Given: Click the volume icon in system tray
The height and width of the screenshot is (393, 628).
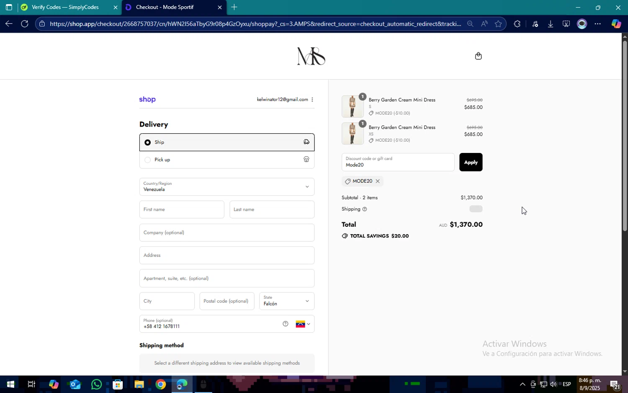Looking at the screenshot, I should point(553,384).
